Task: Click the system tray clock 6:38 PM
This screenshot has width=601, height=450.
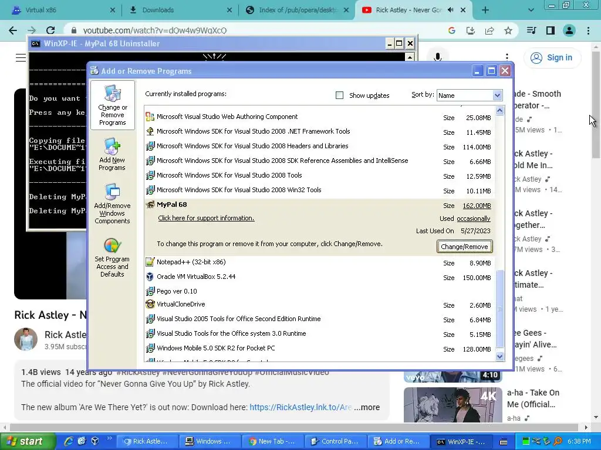Action: 579,441
